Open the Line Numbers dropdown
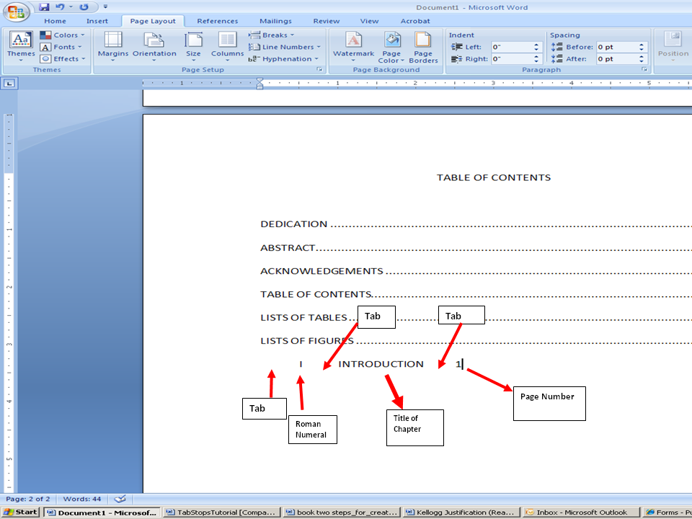692x519 pixels. 285,47
